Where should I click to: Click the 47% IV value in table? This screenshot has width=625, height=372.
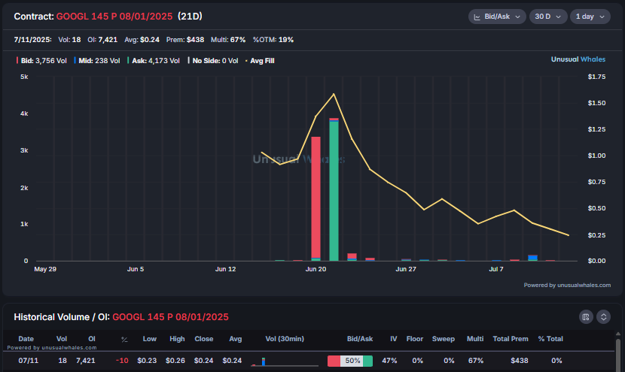pos(389,361)
